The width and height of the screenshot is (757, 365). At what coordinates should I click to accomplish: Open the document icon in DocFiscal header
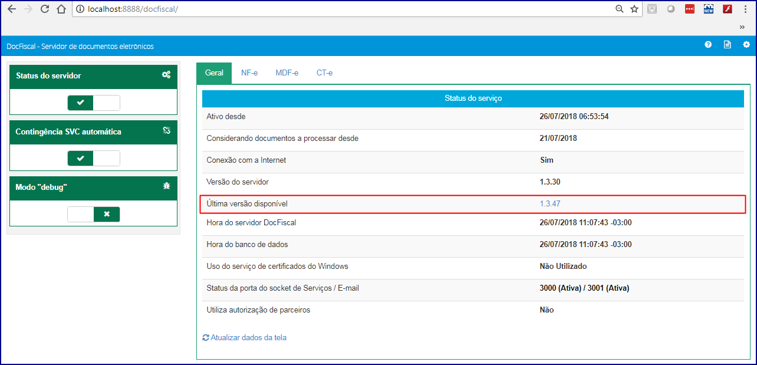[x=728, y=45]
